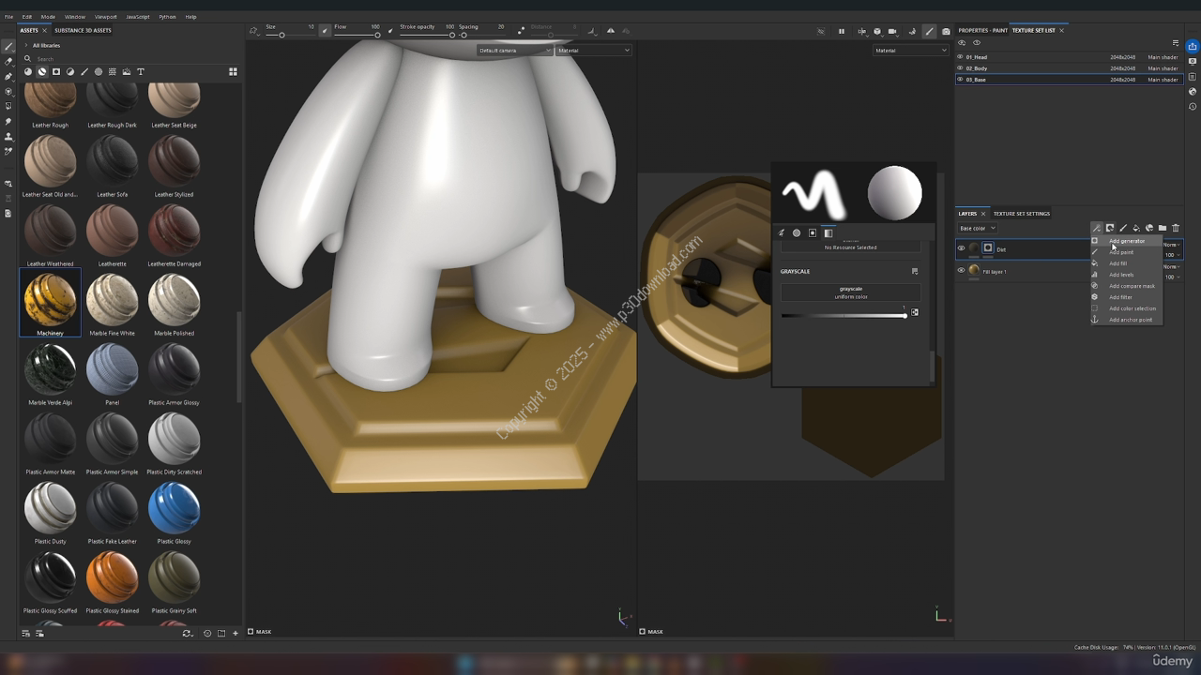Image resolution: width=1201 pixels, height=675 pixels.
Task: Filter assets by environment maps
Action: [x=127, y=71]
